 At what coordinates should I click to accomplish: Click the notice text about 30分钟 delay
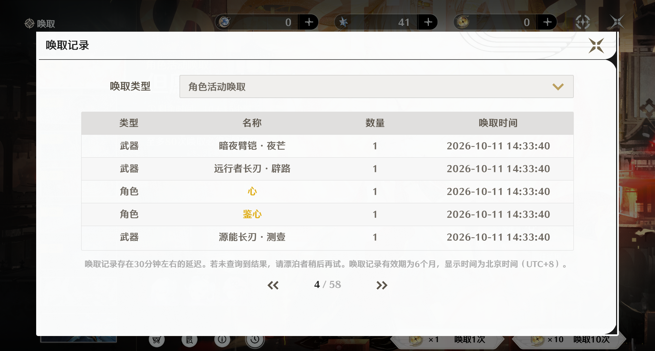coord(326,264)
